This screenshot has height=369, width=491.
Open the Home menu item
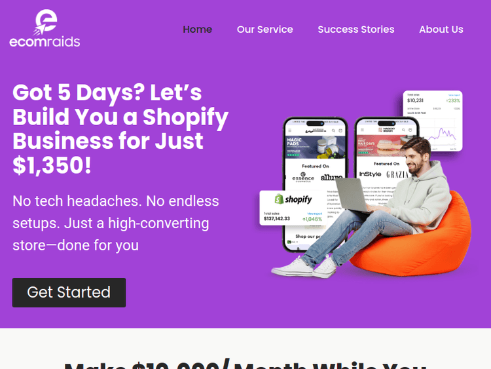(x=197, y=29)
